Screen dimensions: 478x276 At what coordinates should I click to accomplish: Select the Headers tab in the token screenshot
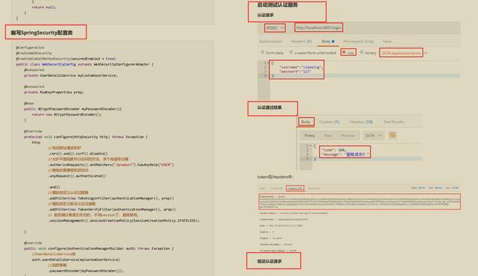[295, 188]
